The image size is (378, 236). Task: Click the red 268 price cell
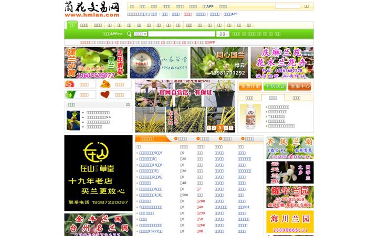[x=201, y=225]
